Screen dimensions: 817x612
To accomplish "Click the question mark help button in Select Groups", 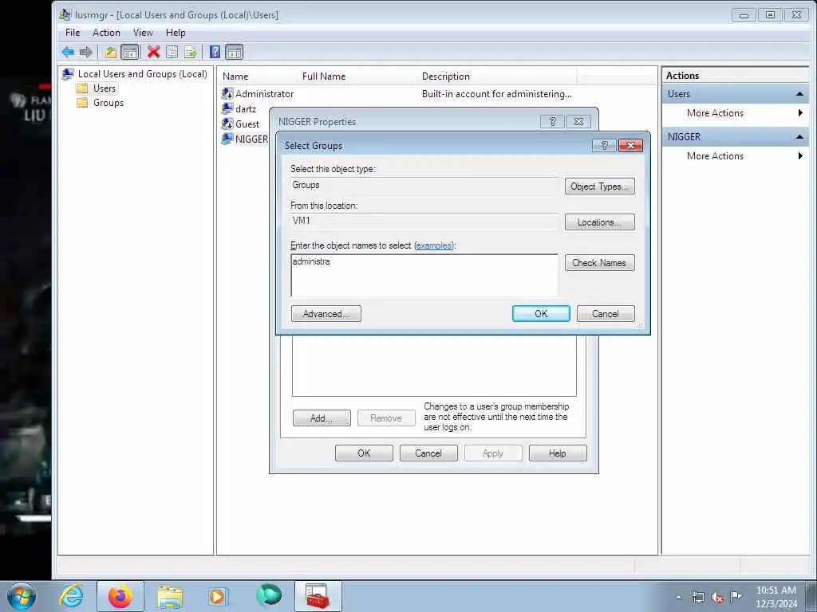I will point(605,145).
